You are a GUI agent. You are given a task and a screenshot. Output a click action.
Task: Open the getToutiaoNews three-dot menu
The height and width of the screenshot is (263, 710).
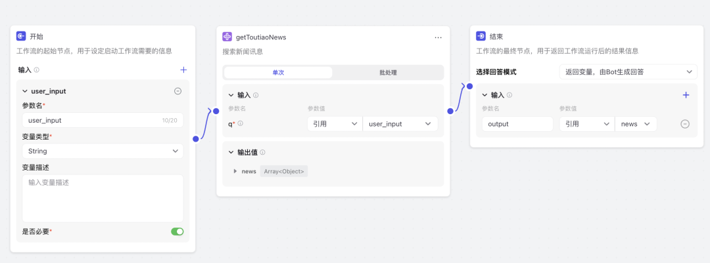tap(438, 37)
